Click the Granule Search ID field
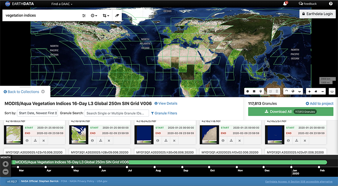 tap(117, 113)
